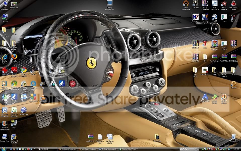Open Region Census shortcut
This screenshot has width=241, height=151.
(x=224, y=46)
